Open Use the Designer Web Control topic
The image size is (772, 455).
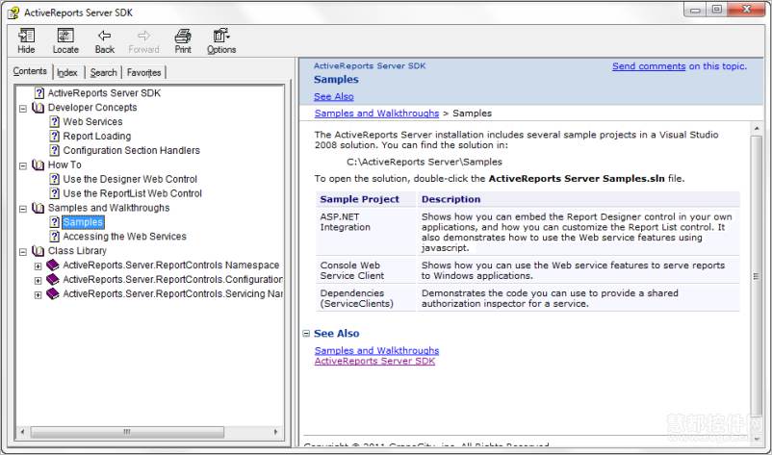click(x=130, y=179)
